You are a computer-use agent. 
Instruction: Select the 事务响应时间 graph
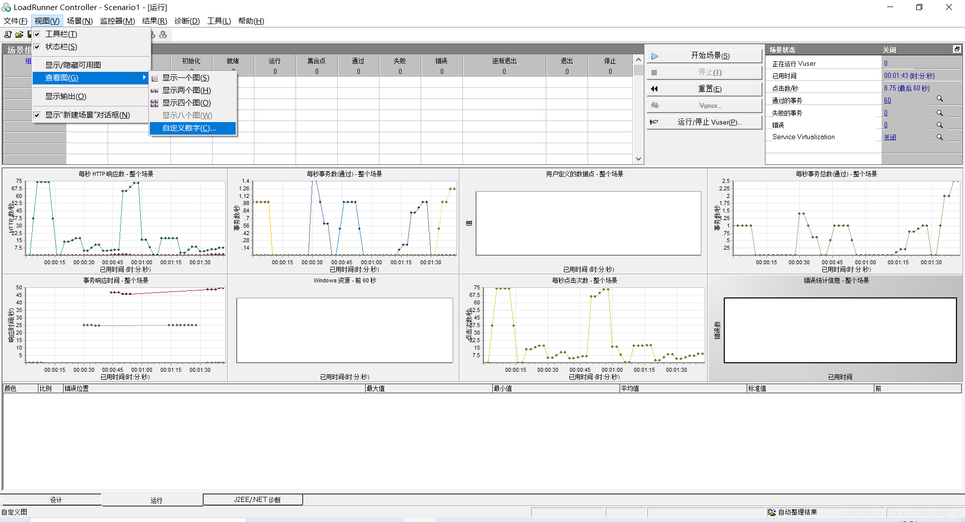tap(115, 328)
